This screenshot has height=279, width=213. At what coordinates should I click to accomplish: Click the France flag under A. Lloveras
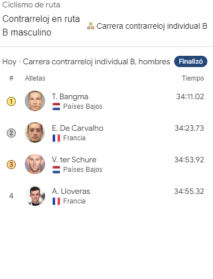point(56,201)
